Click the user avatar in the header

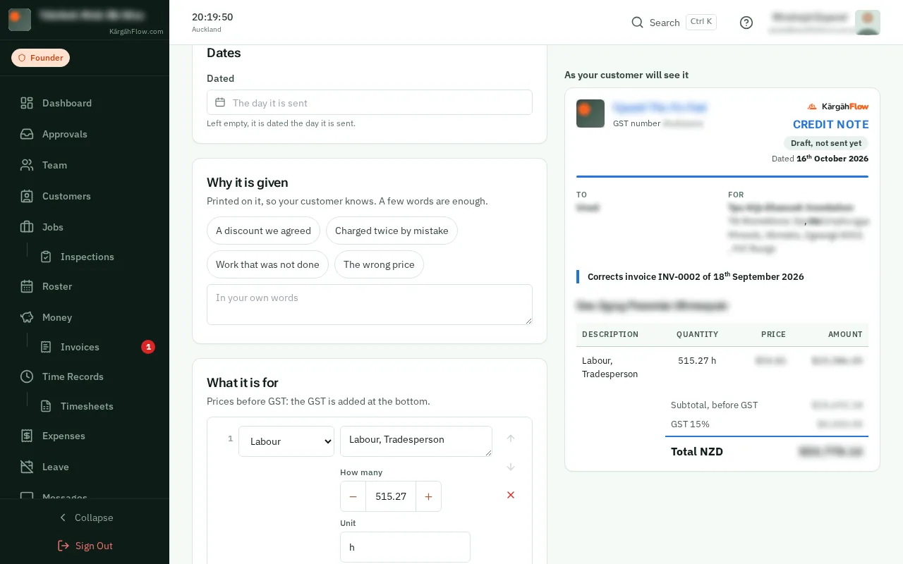(x=868, y=23)
